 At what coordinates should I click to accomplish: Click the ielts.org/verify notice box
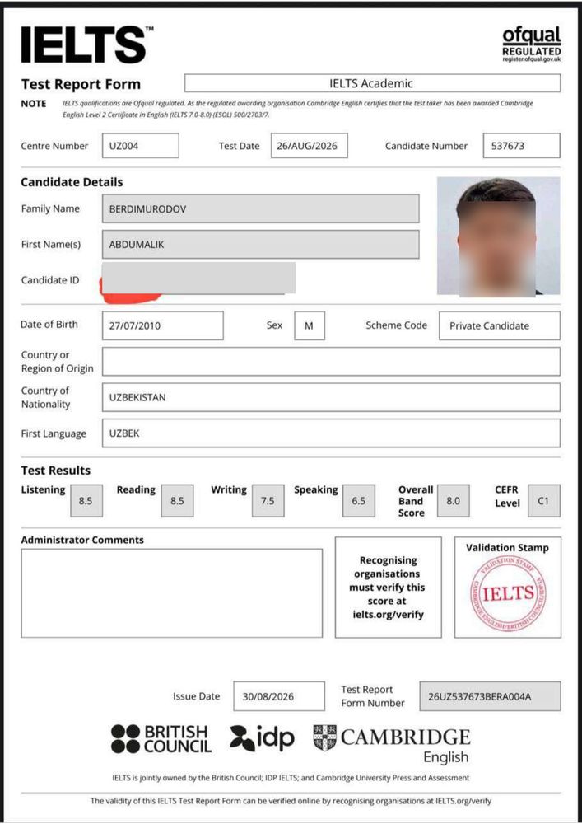[x=389, y=588]
